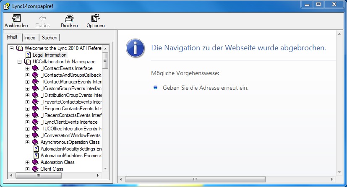Click content pane scrollbar right arrow
The image size is (347, 187).
click(332, 179)
